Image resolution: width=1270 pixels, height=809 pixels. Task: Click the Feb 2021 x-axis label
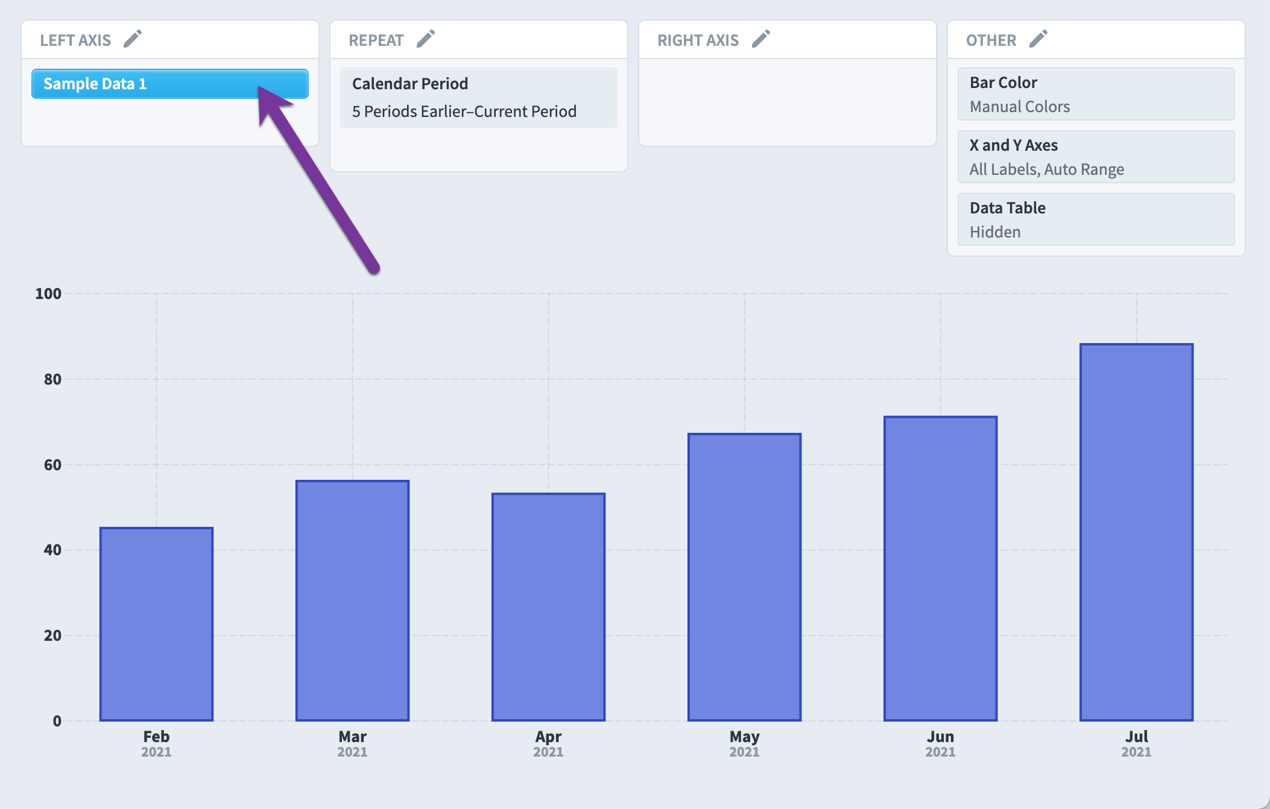pos(157,744)
